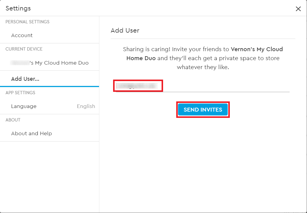Image resolution: width=307 pixels, height=213 pixels.
Task: Click the CURRENT DEVICE section header
Action: click(x=24, y=49)
